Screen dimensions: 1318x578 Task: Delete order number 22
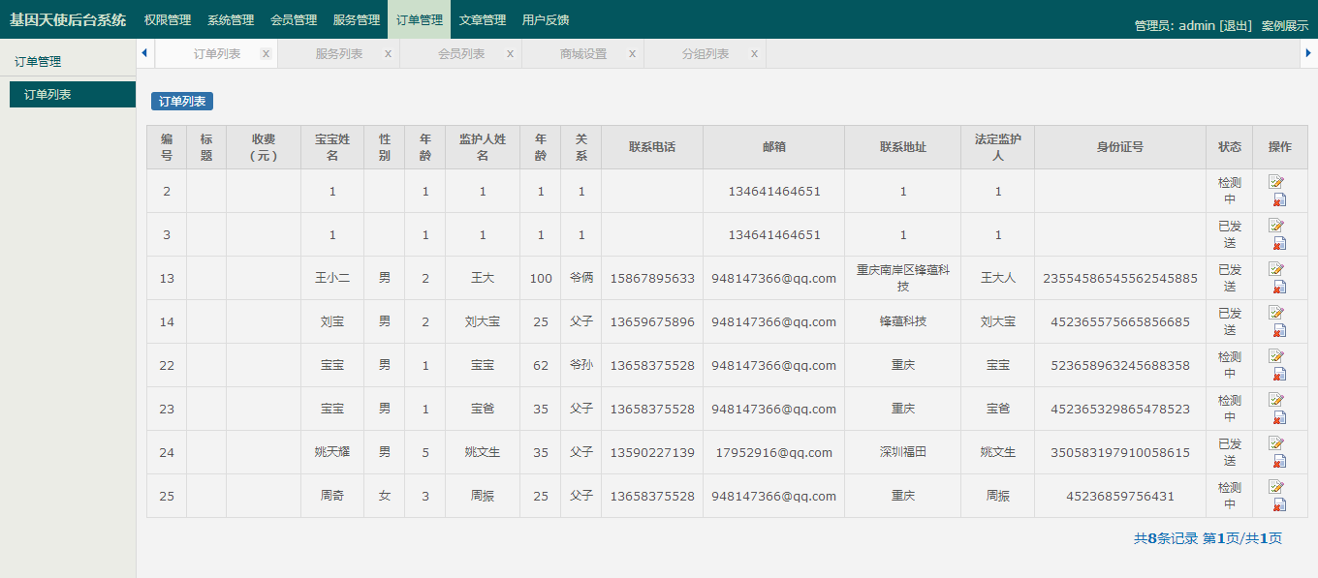[x=1279, y=375]
